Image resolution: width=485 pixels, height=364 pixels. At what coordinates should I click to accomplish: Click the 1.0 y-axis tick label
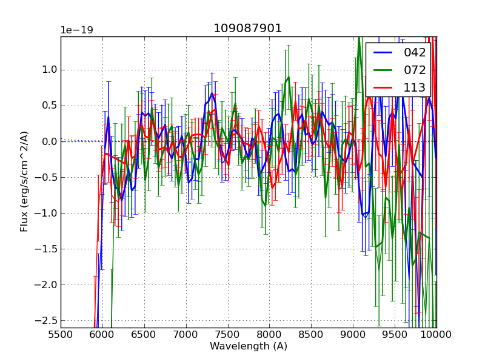[x=49, y=70]
